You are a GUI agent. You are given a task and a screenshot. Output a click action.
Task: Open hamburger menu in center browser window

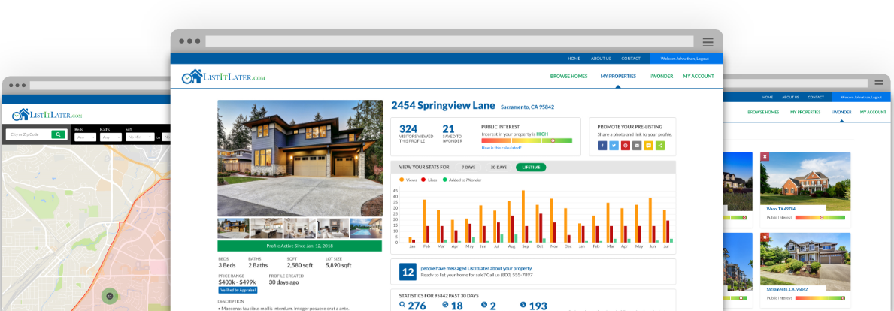(708, 41)
